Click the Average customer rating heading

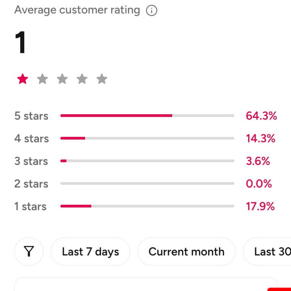point(77,10)
